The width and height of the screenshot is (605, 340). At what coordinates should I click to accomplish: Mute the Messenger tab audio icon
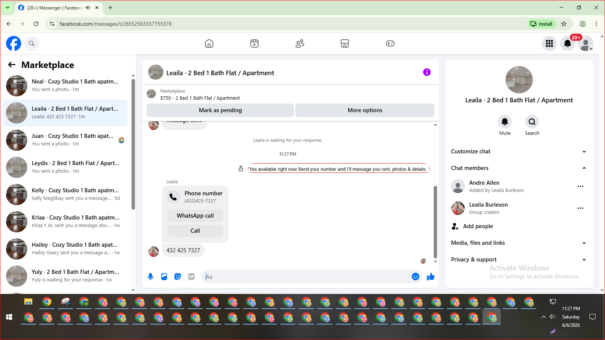coord(88,8)
